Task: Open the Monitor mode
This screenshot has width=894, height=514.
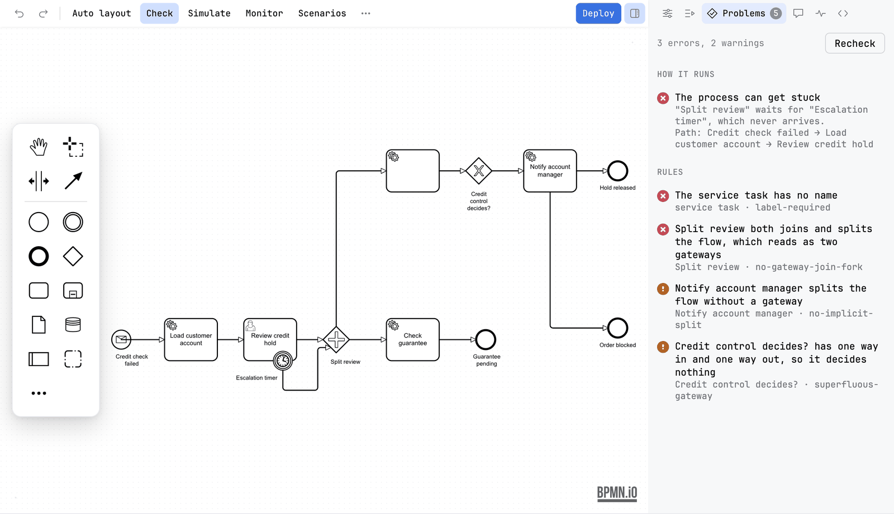Action: coord(264,13)
